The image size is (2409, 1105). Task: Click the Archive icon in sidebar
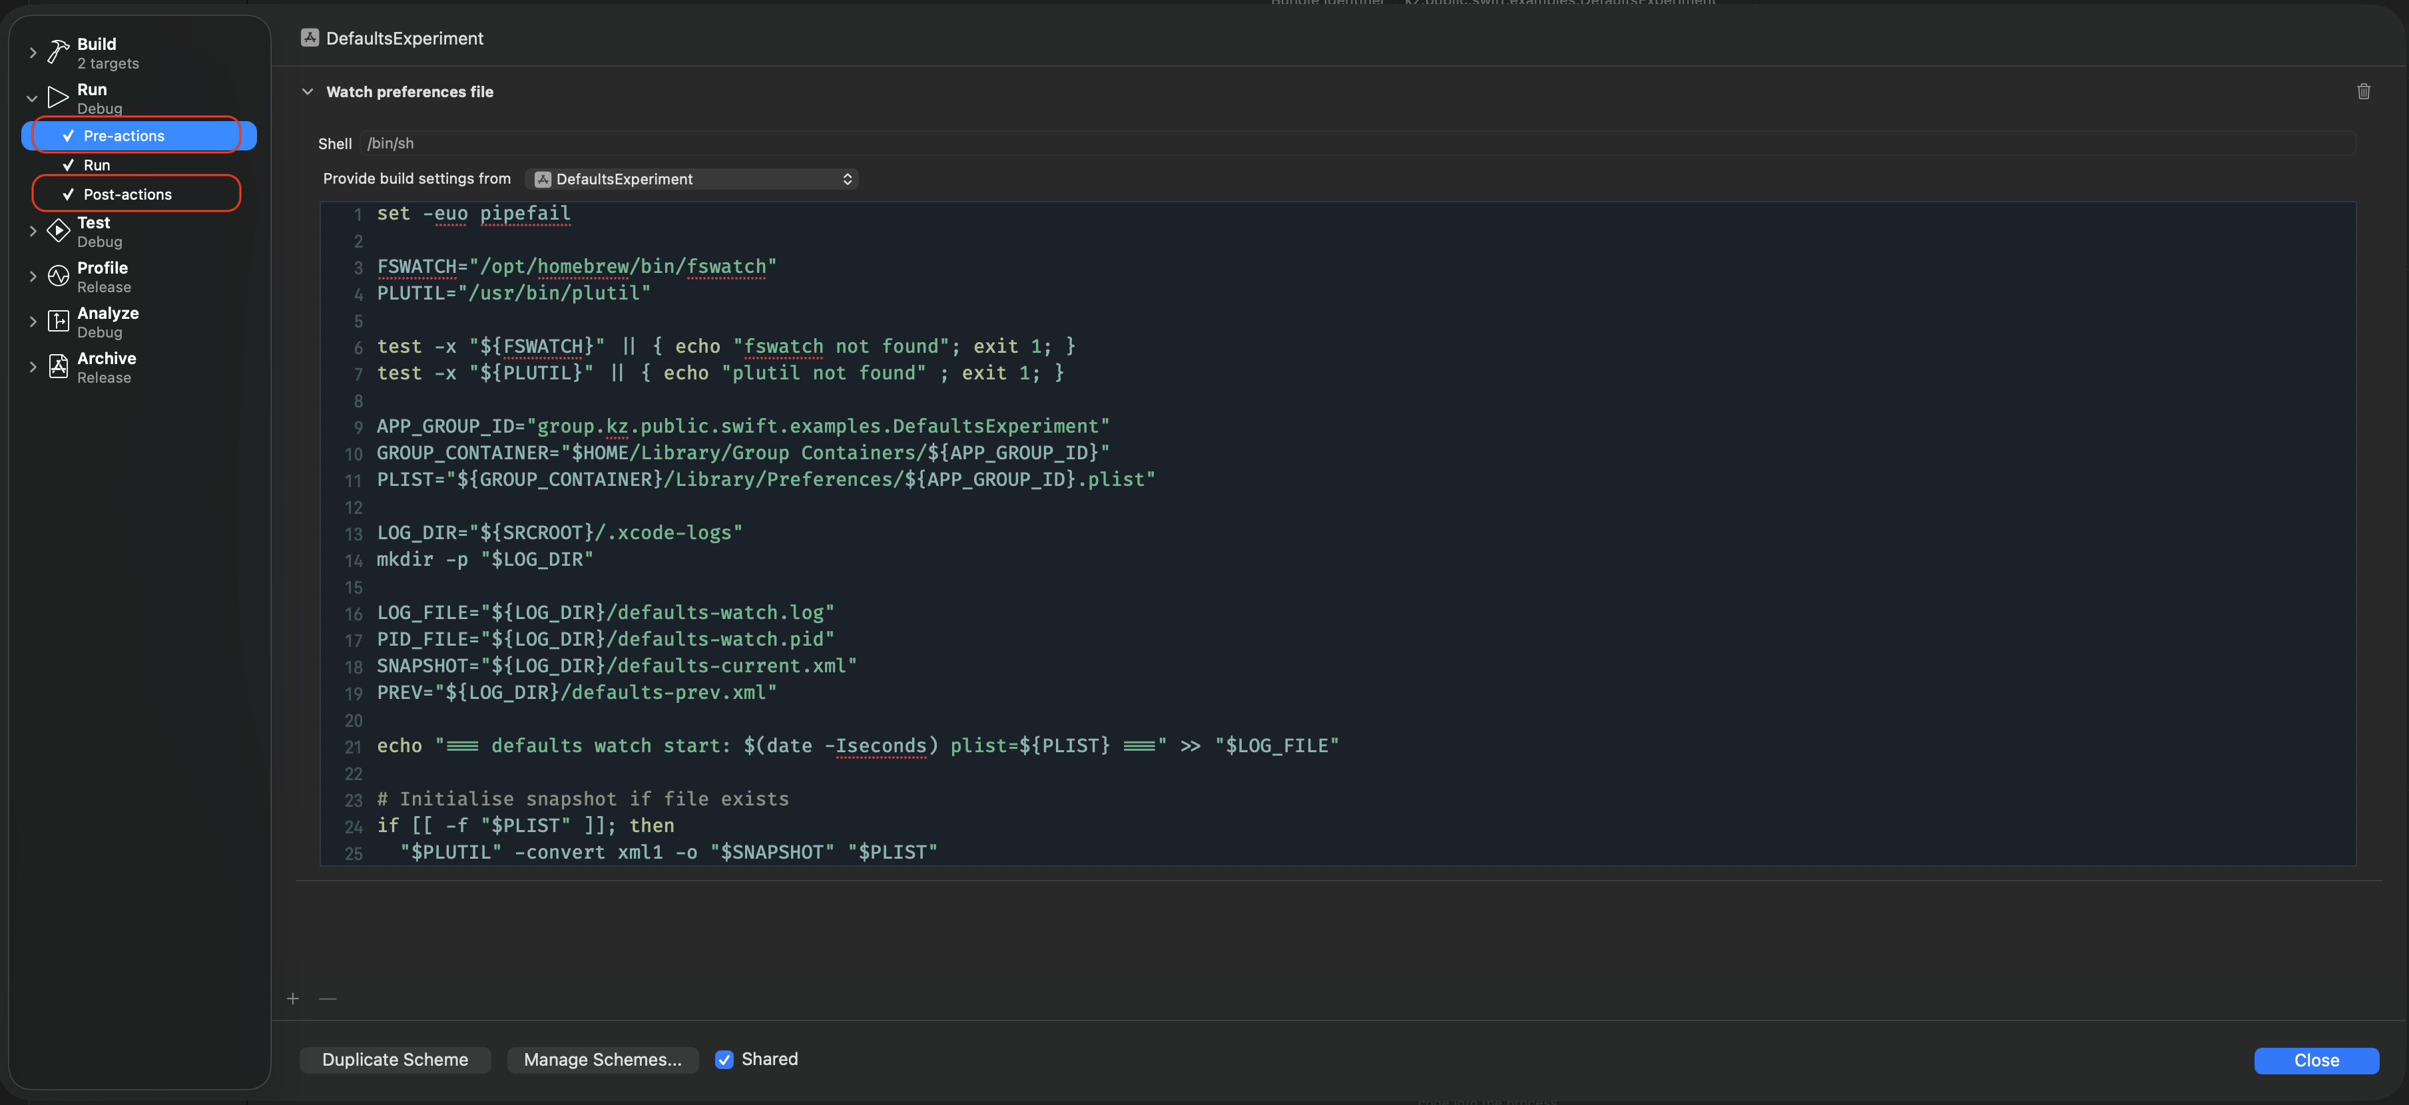click(x=58, y=367)
